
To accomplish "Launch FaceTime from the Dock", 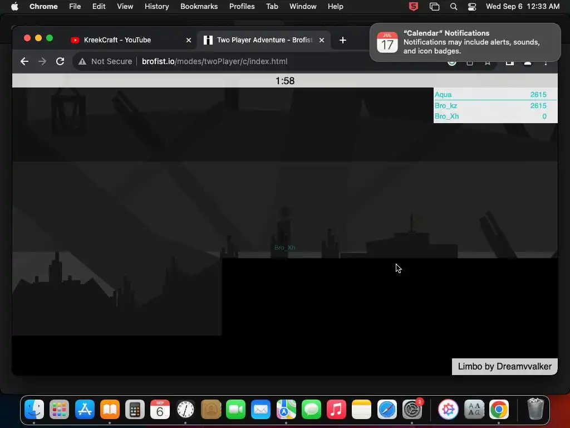I will [235, 410].
